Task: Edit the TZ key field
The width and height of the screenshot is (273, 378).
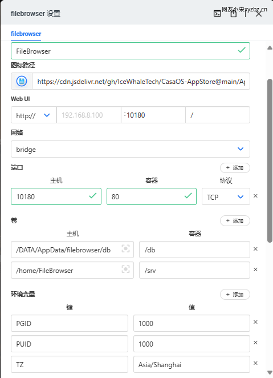Action: (70, 364)
